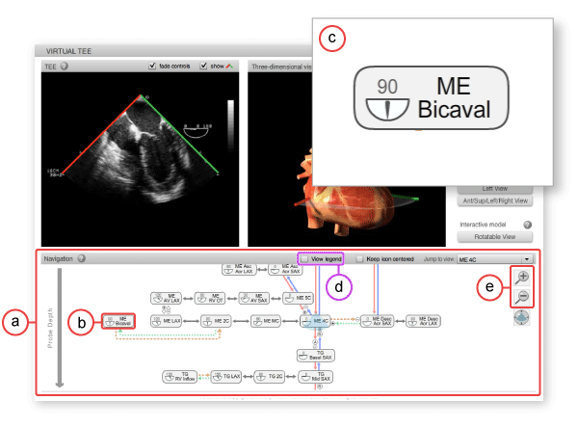Select the TG LAX view node
578x427 pixels.
click(226, 377)
